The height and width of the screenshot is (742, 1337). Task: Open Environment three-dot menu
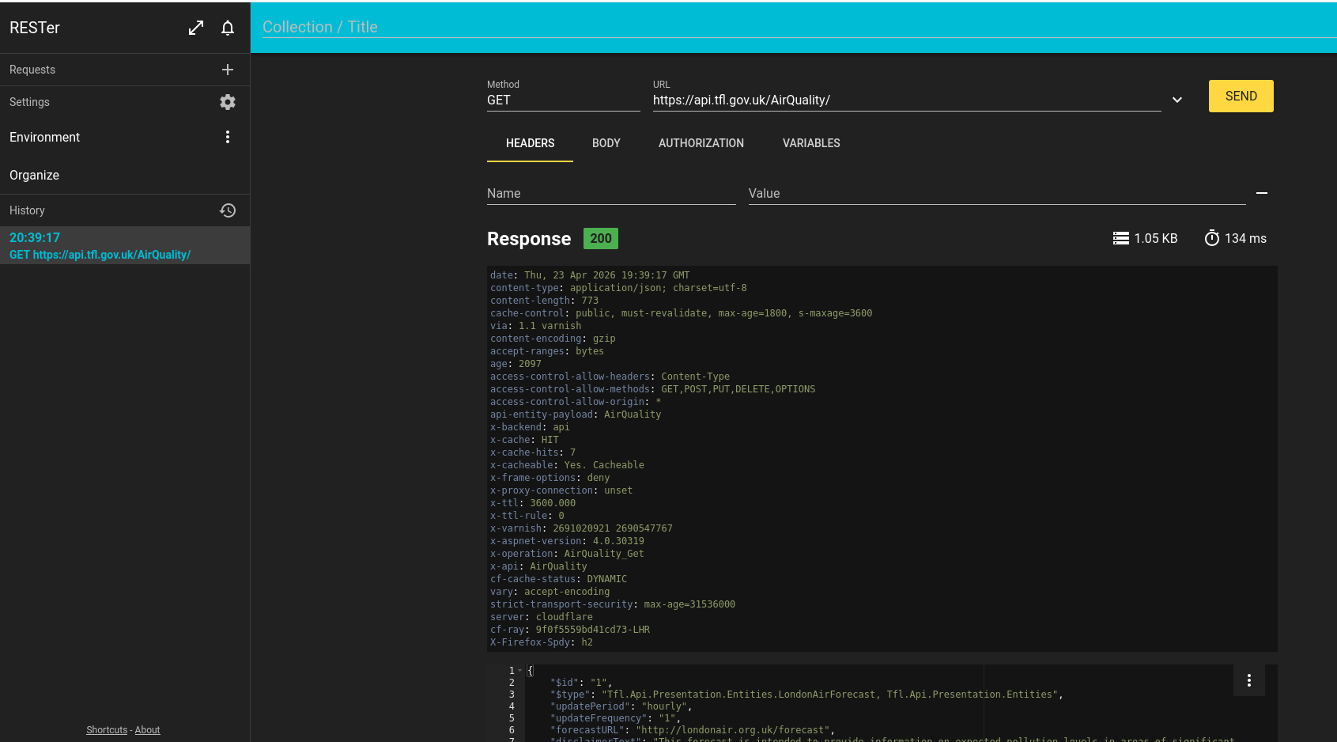click(228, 137)
